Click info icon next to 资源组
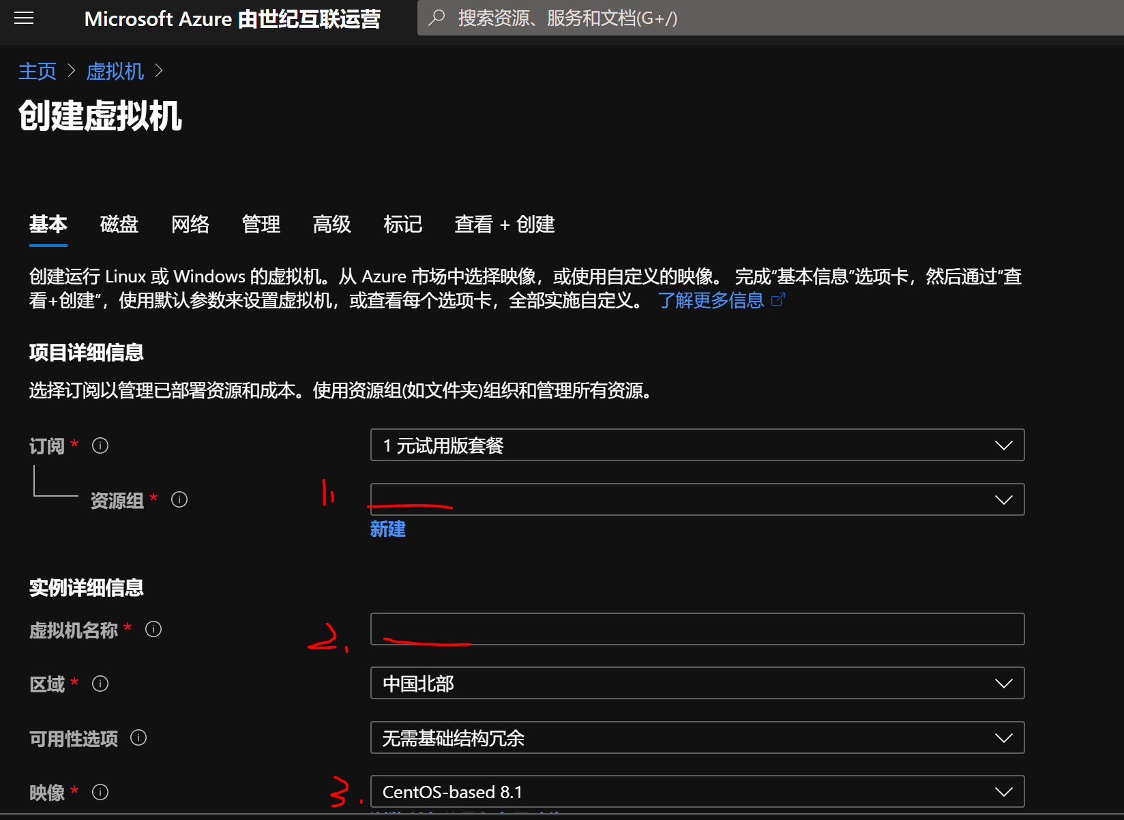The image size is (1124, 820). pos(179,499)
